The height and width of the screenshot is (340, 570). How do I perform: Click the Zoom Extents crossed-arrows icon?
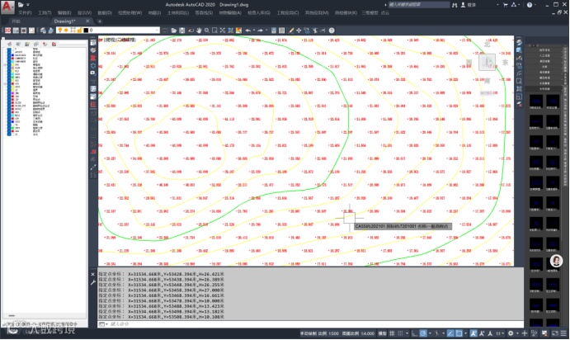[x=223, y=31]
